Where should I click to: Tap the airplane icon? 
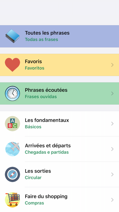[12, 149]
